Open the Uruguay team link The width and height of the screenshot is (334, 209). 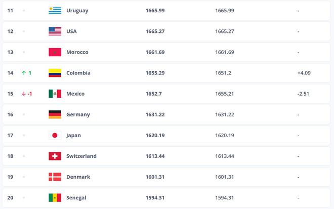click(x=77, y=11)
